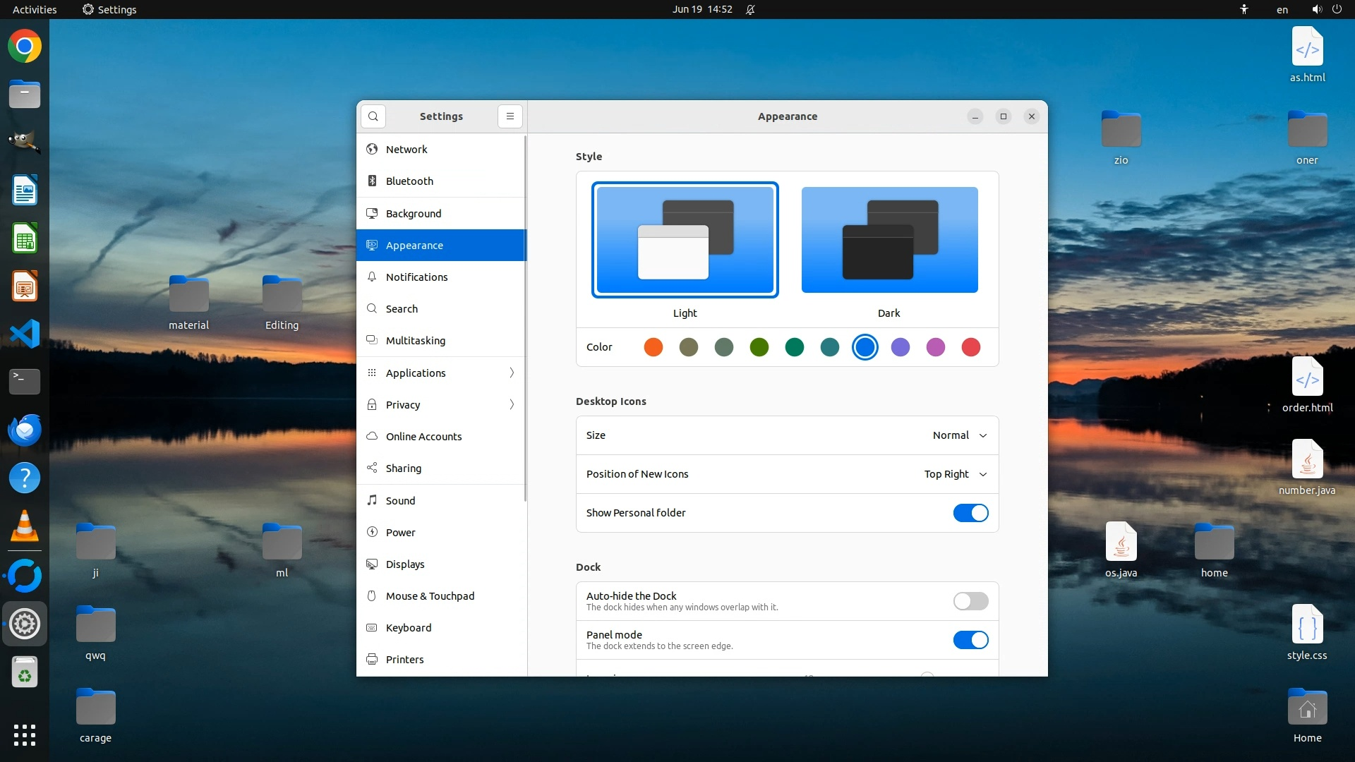The image size is (1355, 762).
Task: Choose the purple accent color
Action: (x=900, y=347)
